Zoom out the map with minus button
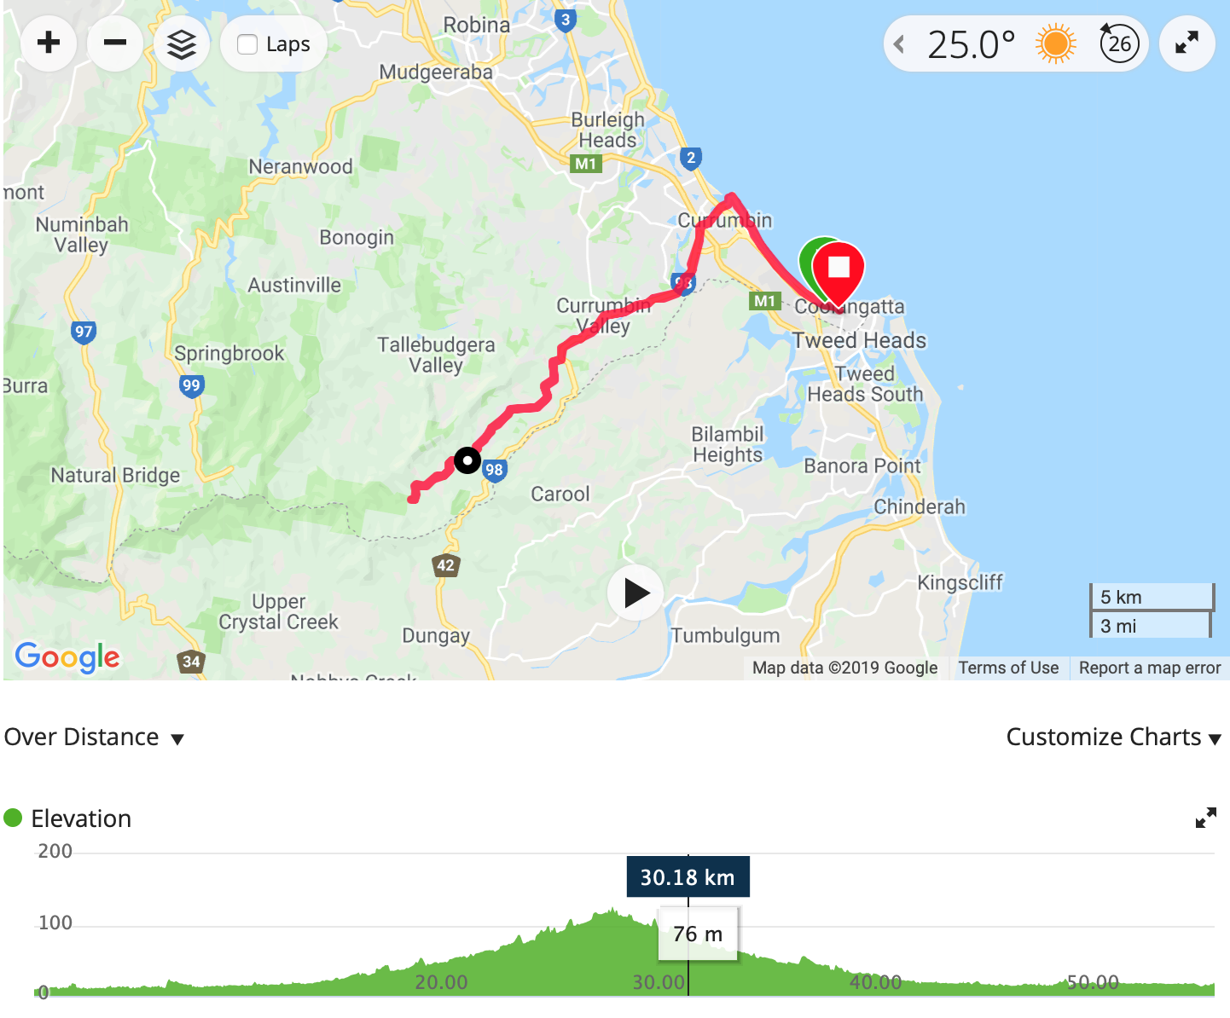The height and width of the screenshot is (1018, 1230). coord(115,43)
